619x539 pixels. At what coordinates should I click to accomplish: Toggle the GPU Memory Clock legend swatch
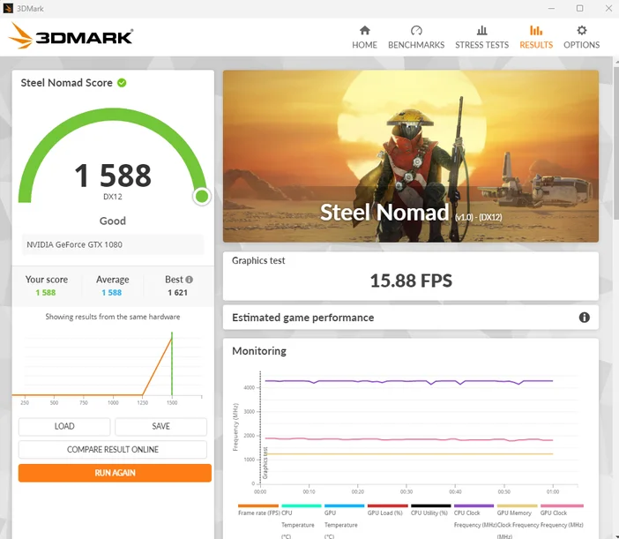(x=517, y=505)
